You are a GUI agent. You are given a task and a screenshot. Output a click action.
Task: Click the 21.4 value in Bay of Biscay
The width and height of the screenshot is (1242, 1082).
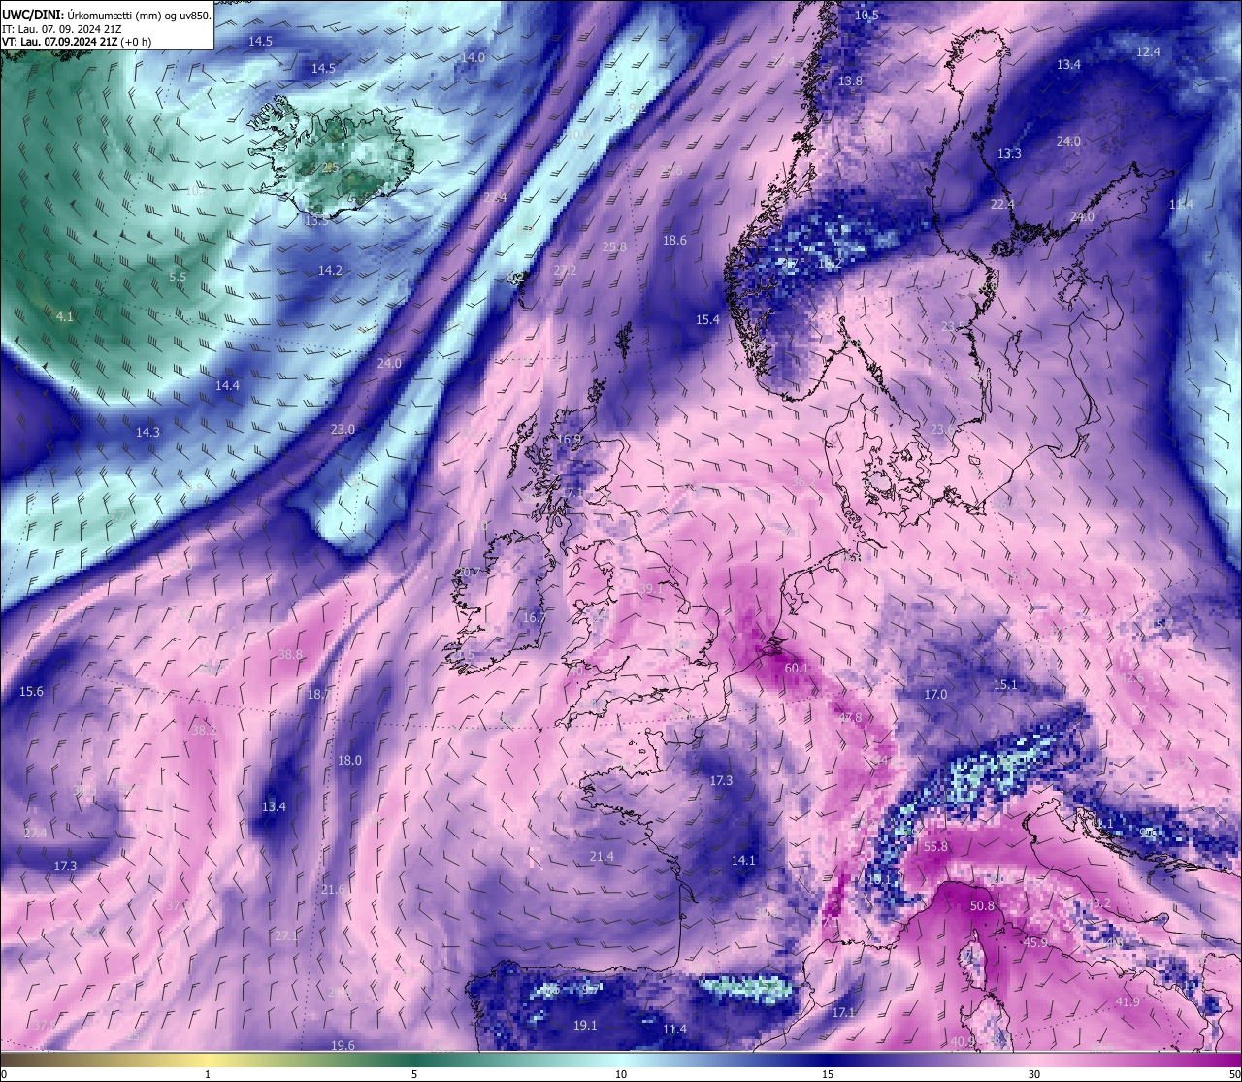pos(602,857)
